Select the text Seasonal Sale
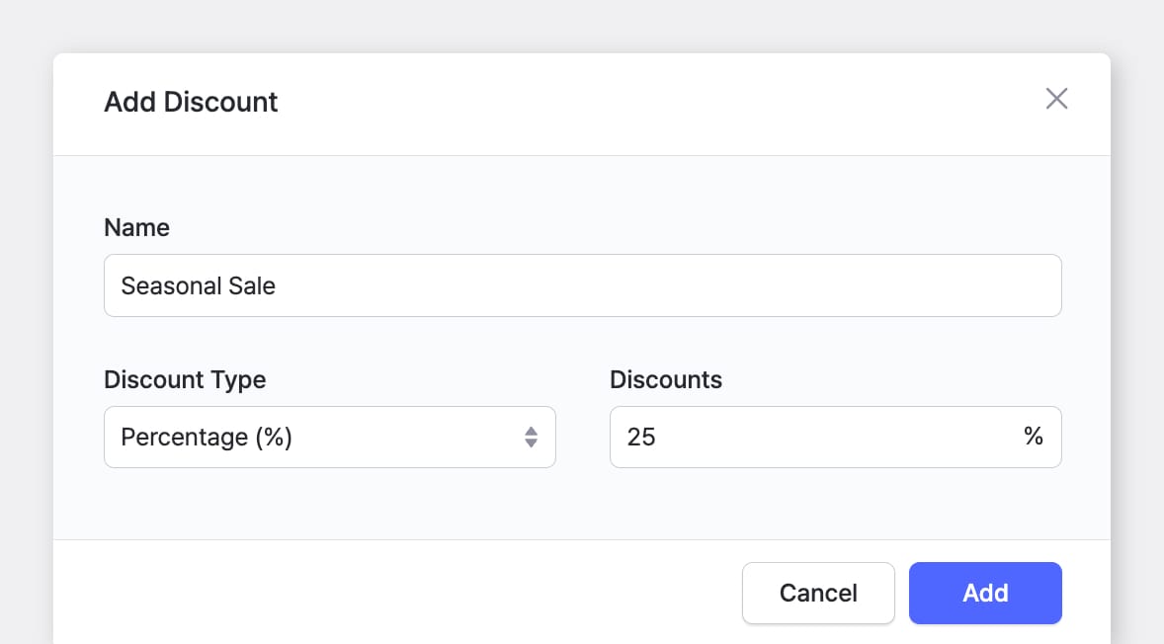1164x644 pixels. (198, 285)
